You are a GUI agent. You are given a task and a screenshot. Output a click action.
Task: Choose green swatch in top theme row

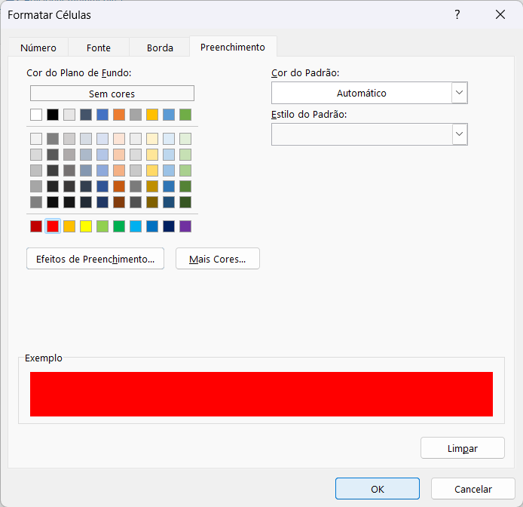(185, 115)
